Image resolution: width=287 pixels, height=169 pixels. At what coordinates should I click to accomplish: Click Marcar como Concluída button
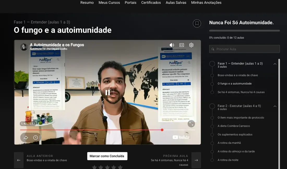(107, 156)
